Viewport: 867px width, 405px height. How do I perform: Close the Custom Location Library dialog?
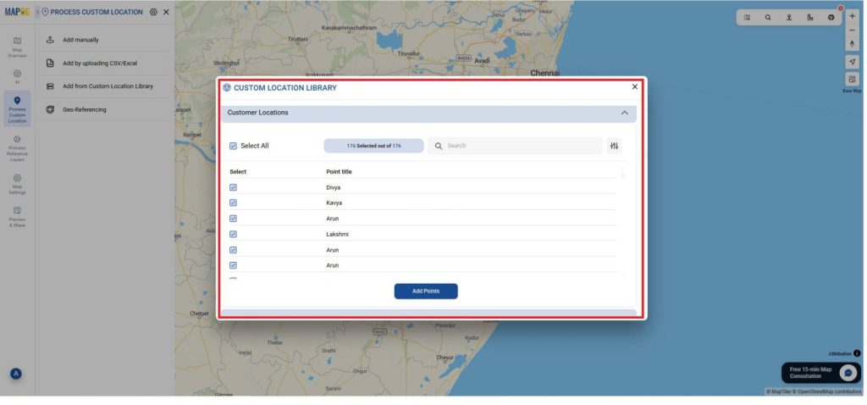(x=635, y=87)
